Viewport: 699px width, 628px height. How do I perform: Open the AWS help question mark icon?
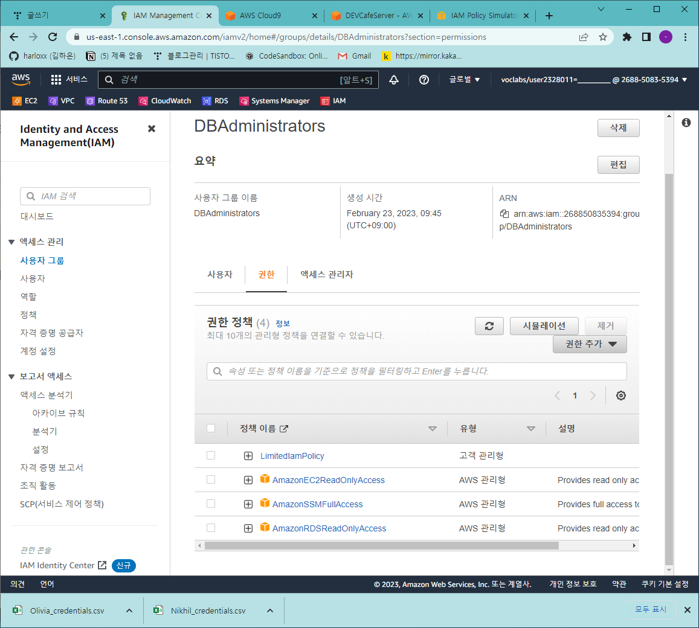click(424, 80)
